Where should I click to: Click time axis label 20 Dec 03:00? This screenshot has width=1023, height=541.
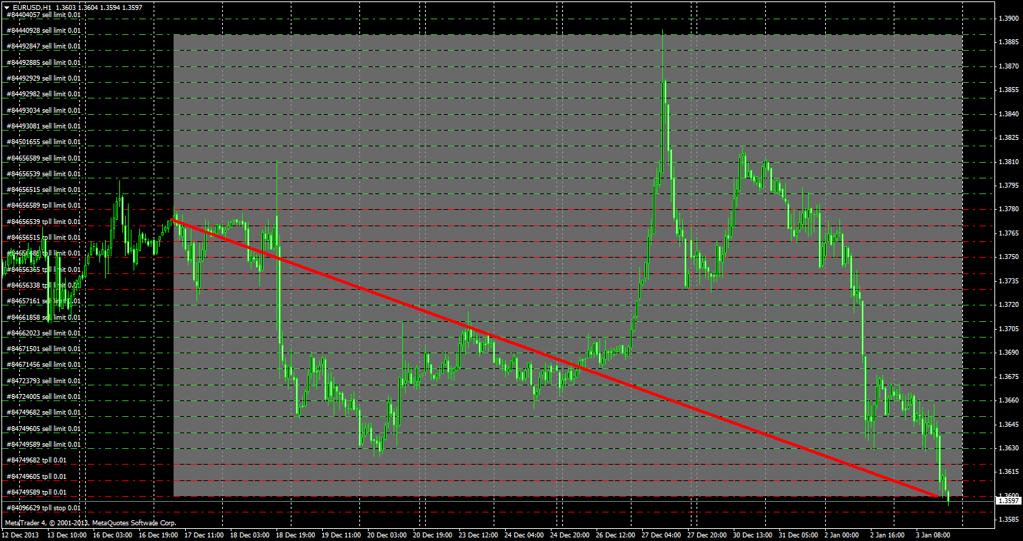pos(387,534)
